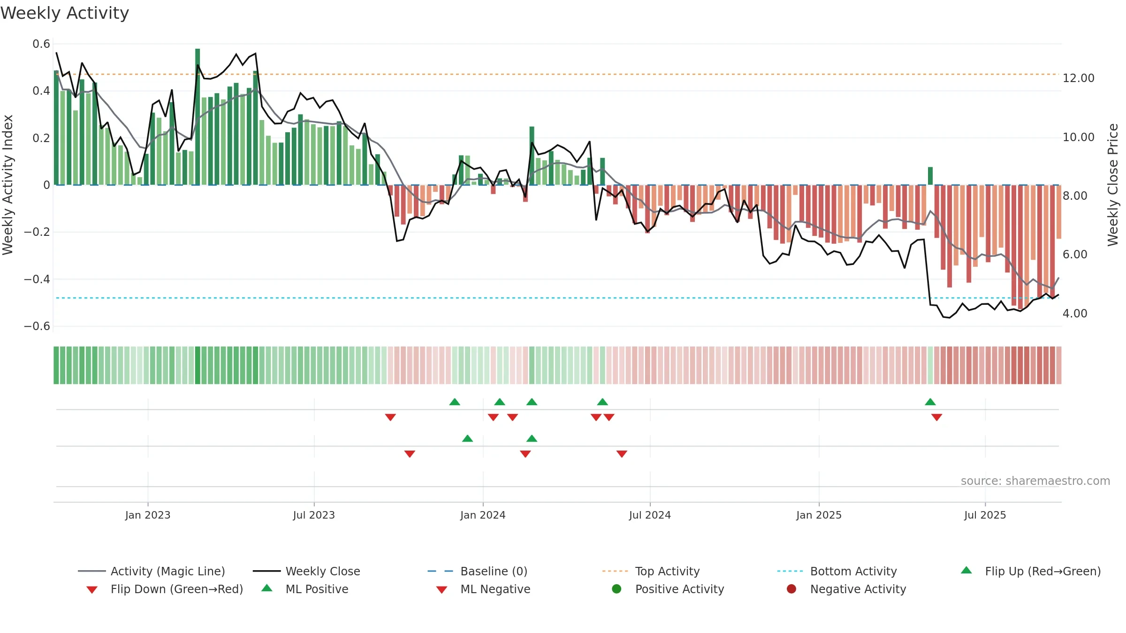Toggle the ML Positive legend entry

[x=305, y=589]
